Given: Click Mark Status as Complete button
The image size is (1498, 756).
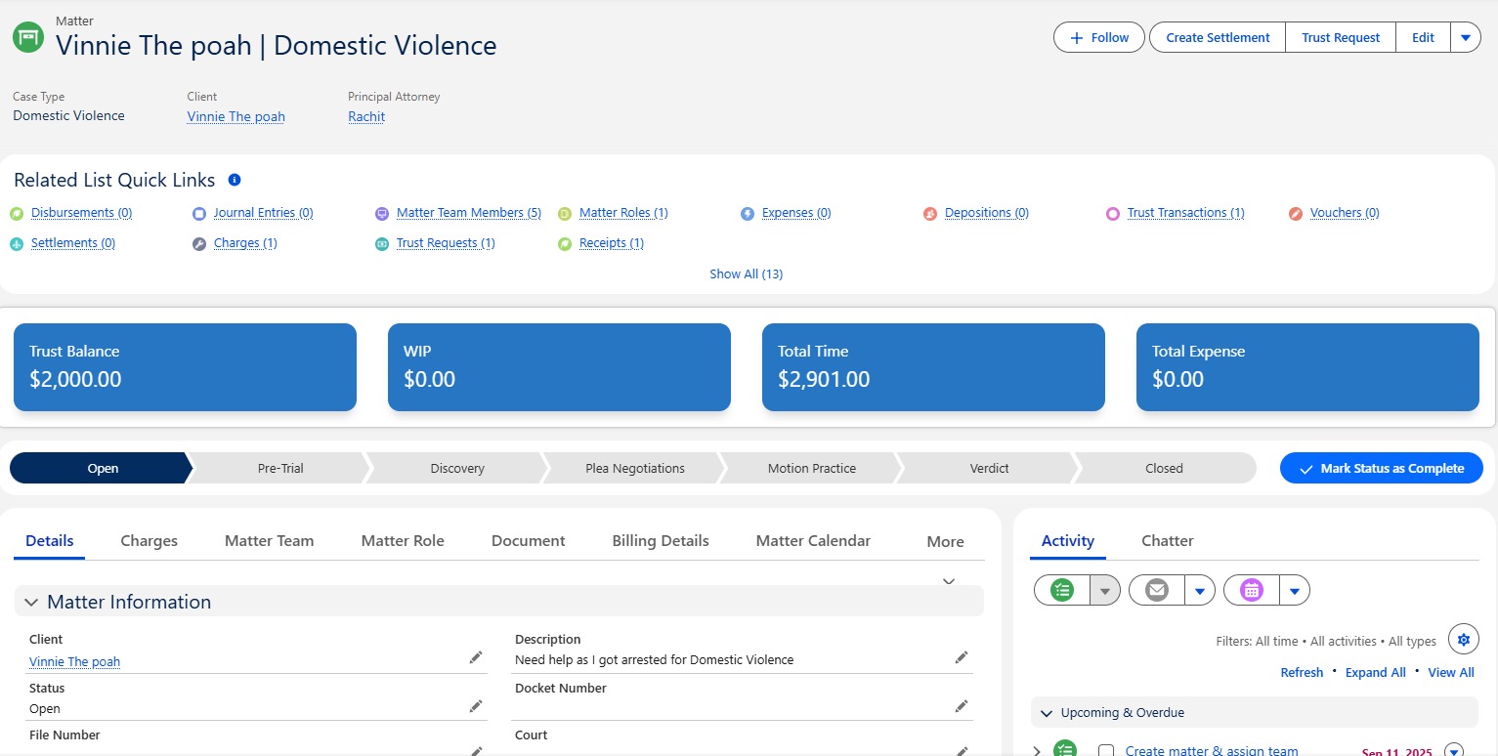Looking at the screenshot, I should [1381, 469].
